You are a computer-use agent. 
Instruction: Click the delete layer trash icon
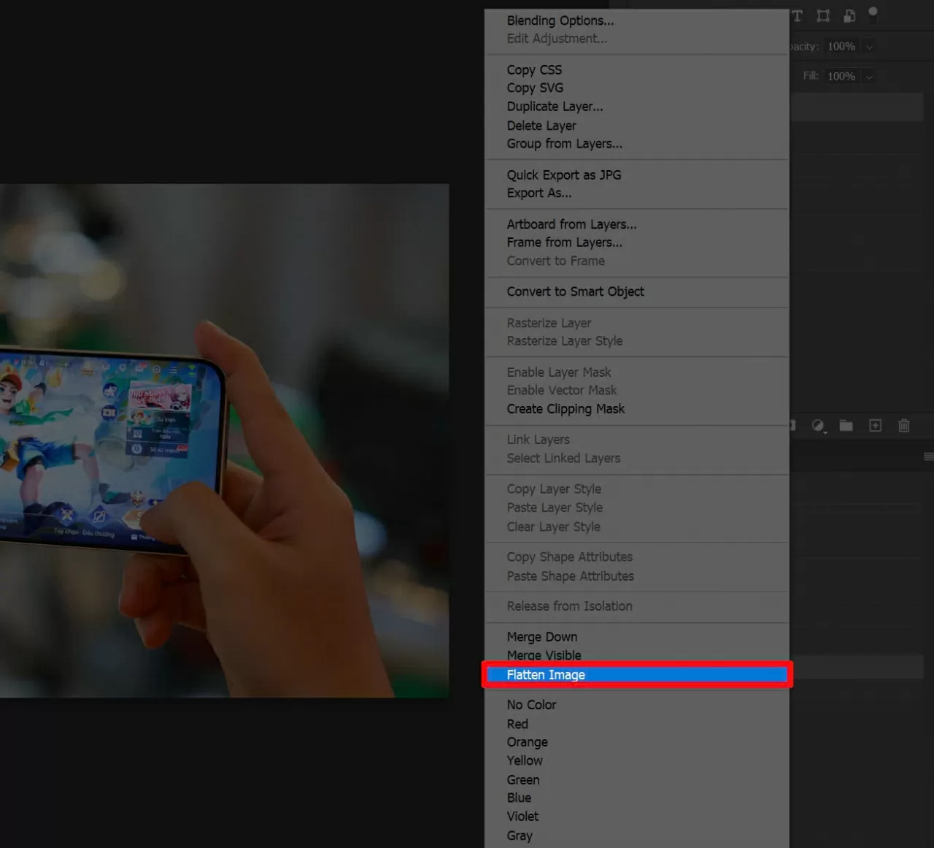pyautogui.click(x=904, y=426)
